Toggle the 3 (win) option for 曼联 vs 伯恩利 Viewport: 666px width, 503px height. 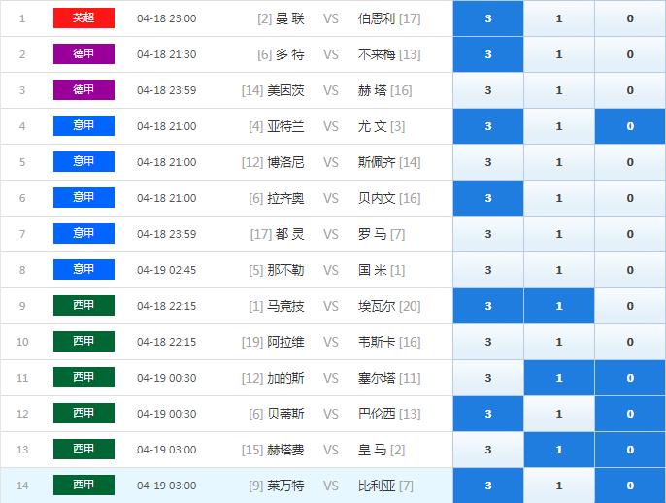(x=488, y=18)
